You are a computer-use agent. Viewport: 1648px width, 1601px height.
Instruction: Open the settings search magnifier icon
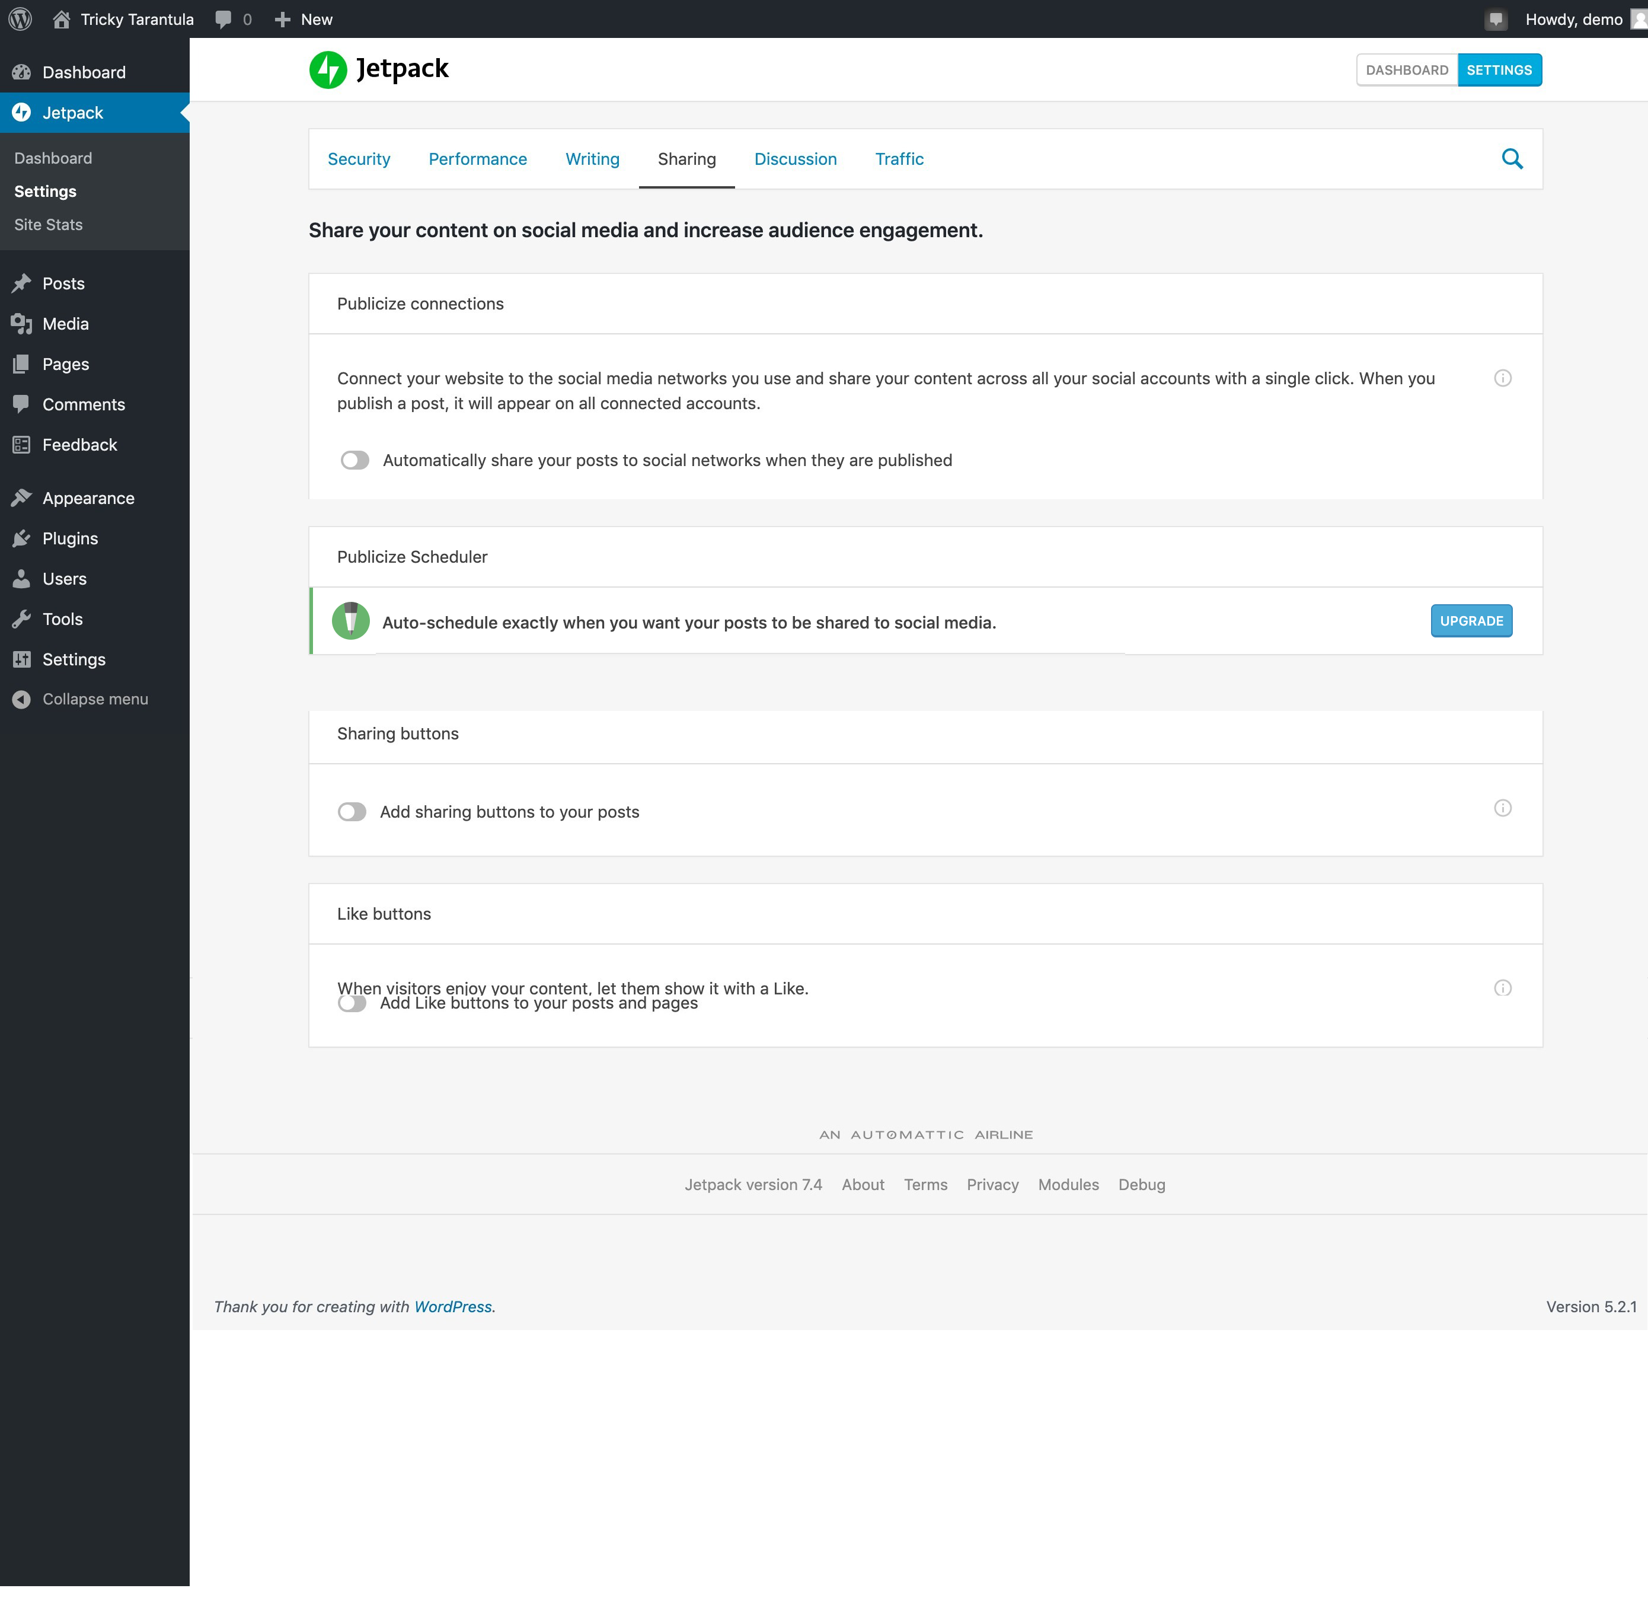pos(1512,159)
